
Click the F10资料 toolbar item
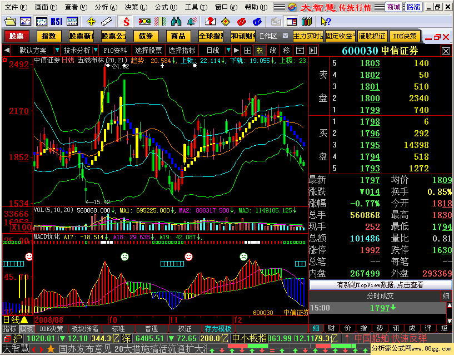tap(115, 51)
